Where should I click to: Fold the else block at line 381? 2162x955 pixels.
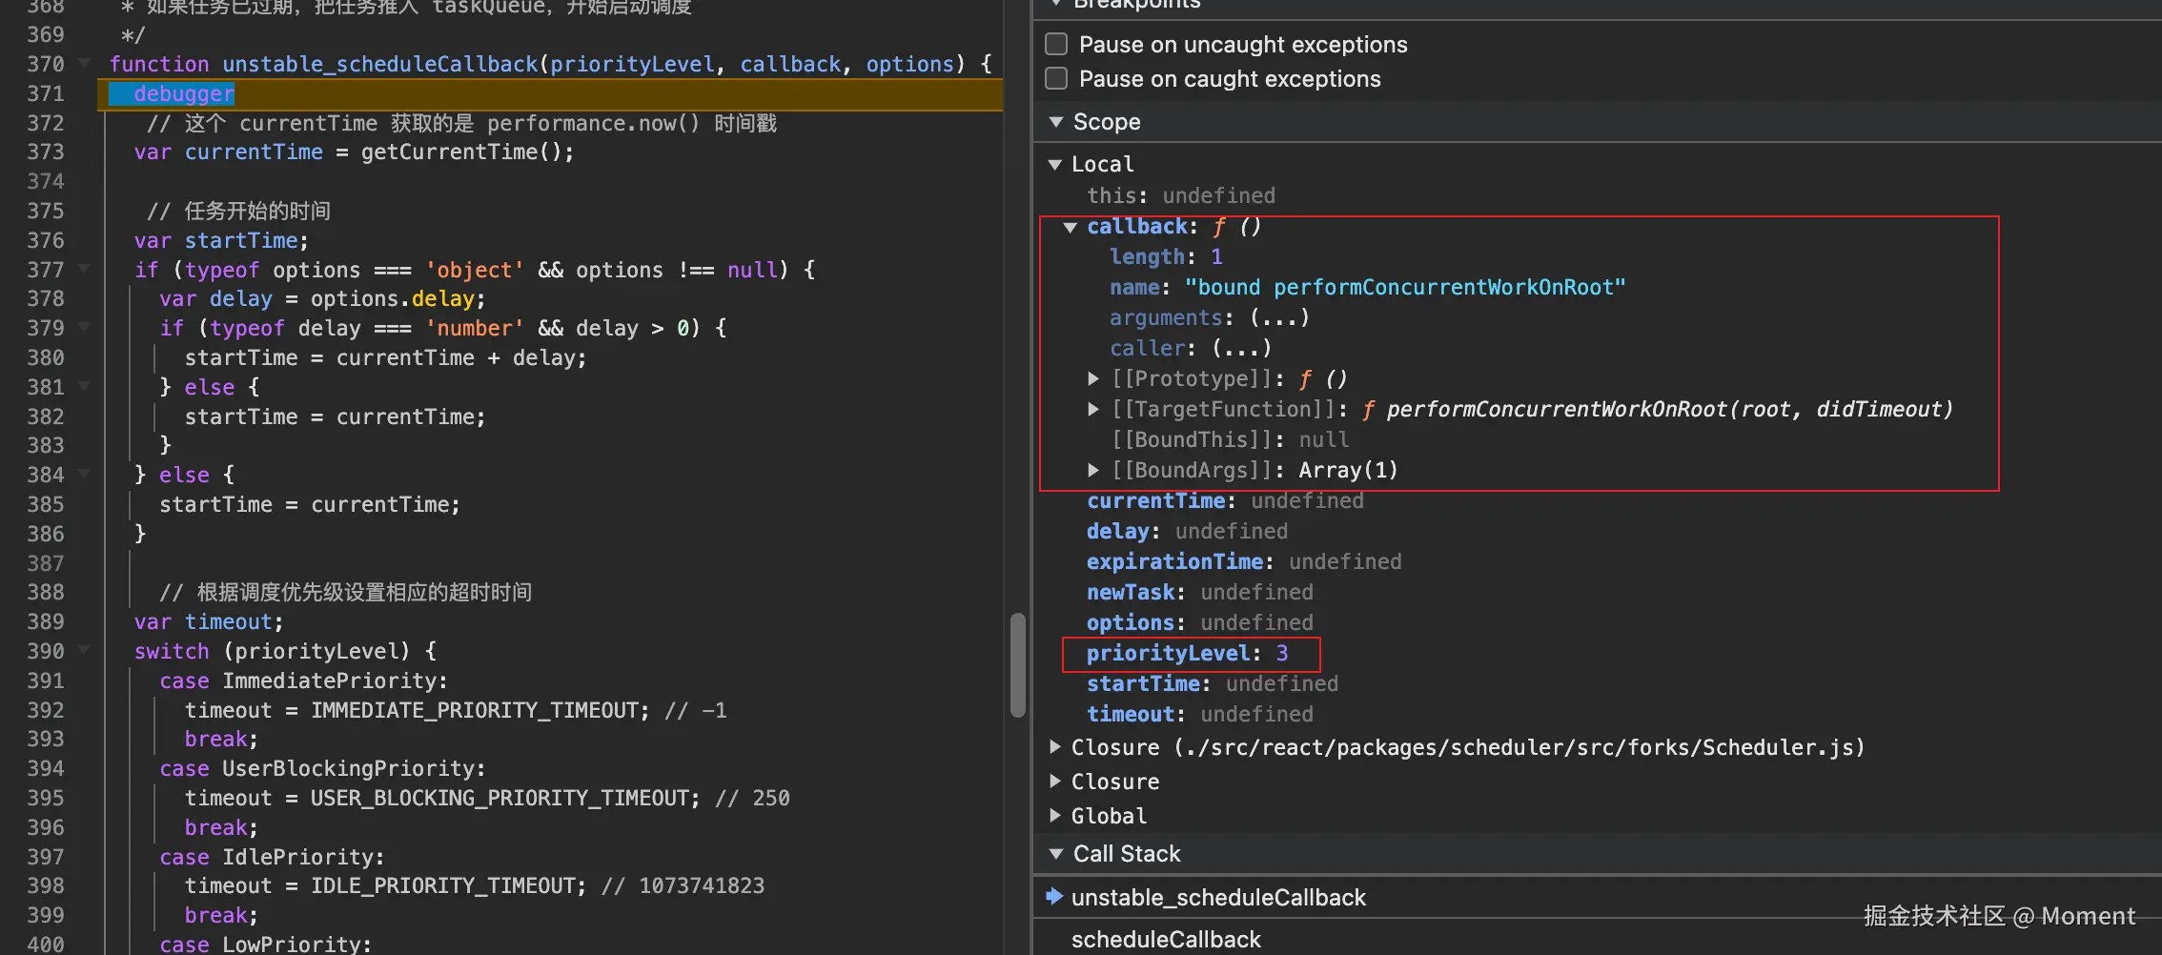[x=84, y=387]
